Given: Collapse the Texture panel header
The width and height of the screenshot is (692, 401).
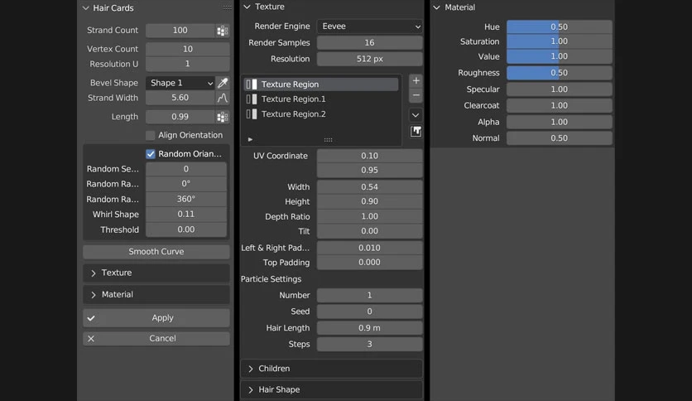Looking at the screenshot, I should click(247, 7).
